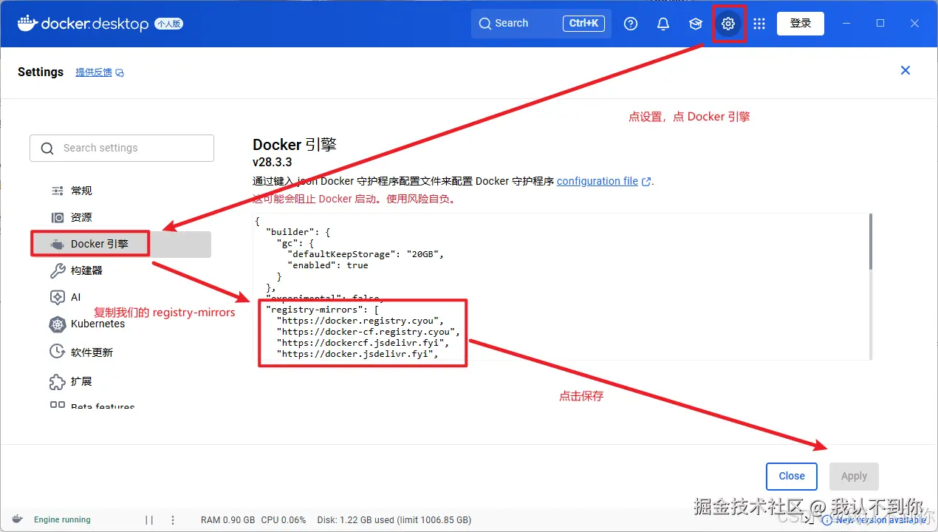Click the RAM 0.90 GB status
The image size is (938, 532).
pos(227,519)
